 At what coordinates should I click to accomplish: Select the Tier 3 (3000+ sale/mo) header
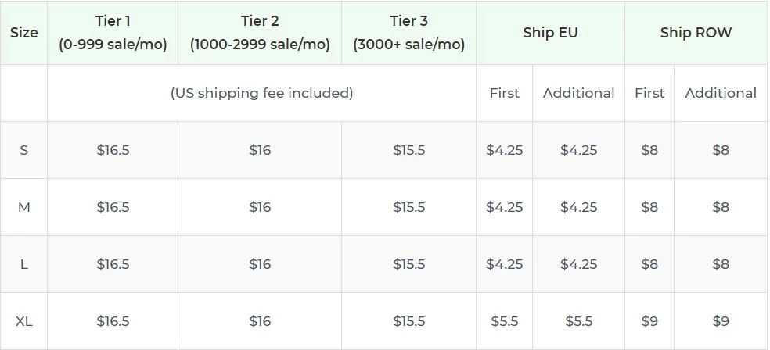click(408, 33)
